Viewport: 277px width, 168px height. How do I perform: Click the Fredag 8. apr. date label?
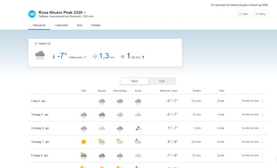click(x=40, y=155)
